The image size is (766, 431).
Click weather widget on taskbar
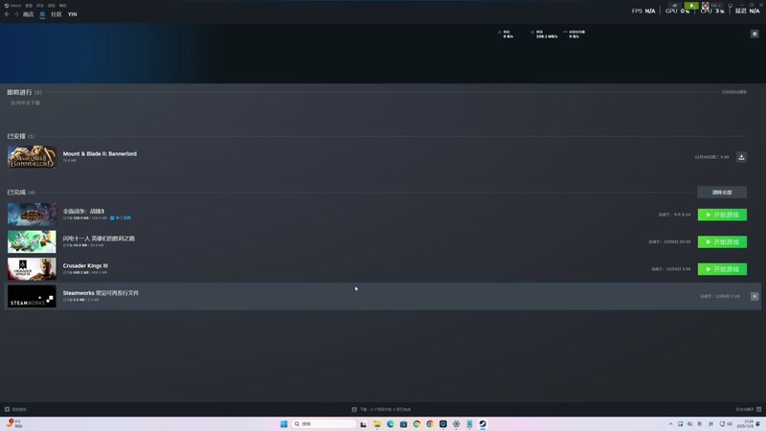click(x=14, y=423)
